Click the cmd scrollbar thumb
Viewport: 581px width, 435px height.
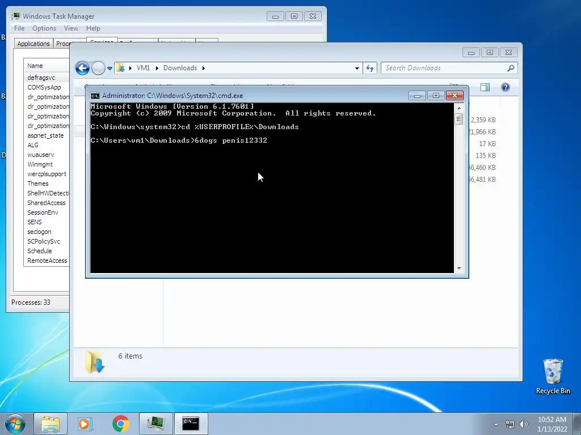459,119
